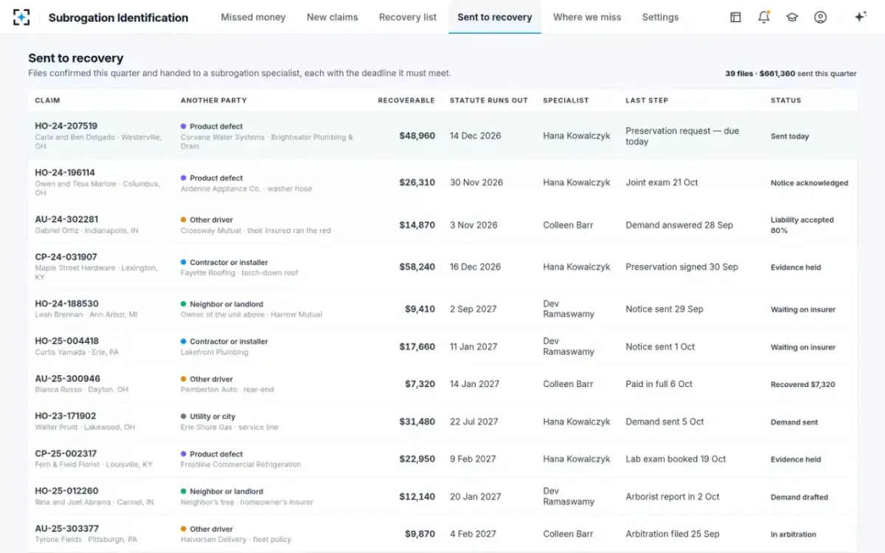Open the Fayette Roofing claim row
This screenshot has height=553, width=885.
[x=442, y=267]
